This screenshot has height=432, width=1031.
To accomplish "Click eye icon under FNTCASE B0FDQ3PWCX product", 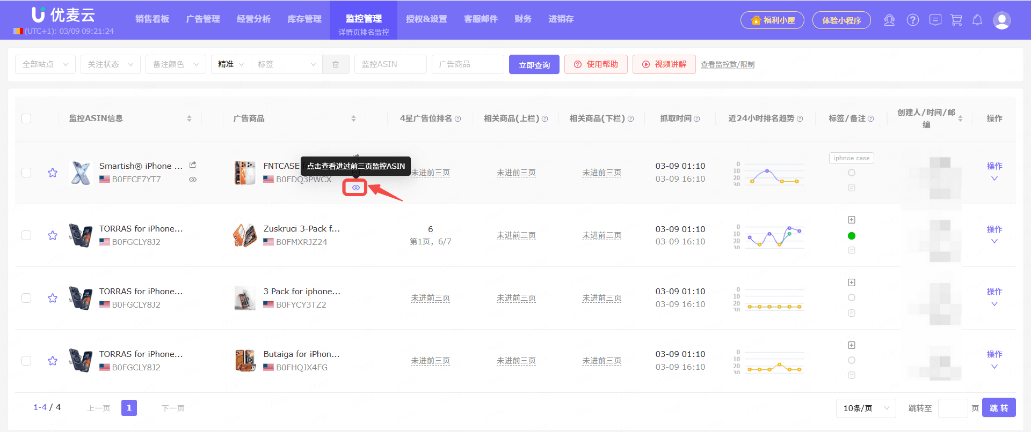I will click(x=355, y=188).
